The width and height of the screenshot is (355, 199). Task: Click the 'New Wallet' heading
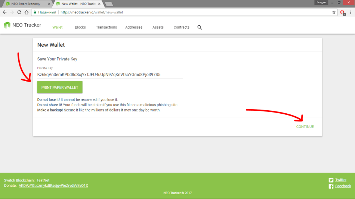coord(51,45)
